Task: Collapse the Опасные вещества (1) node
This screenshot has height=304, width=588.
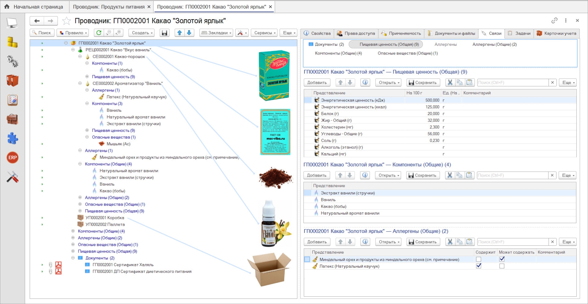Action: 87,137
